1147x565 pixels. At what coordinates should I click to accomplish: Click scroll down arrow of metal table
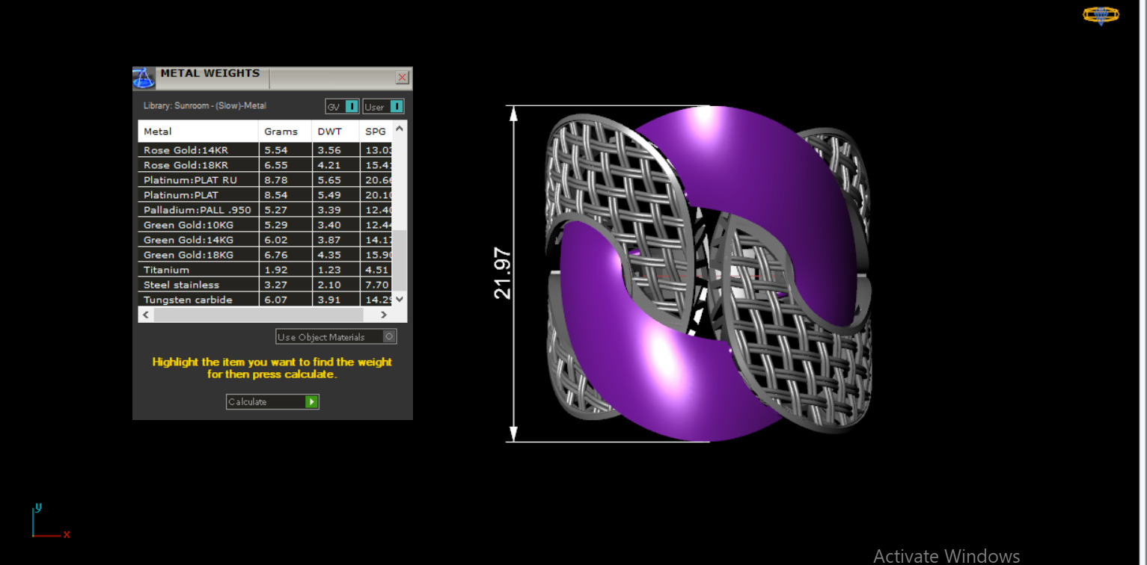(x=400, y=299)
